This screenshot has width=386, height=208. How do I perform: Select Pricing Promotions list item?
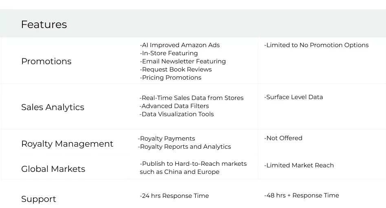click(171, 78)
